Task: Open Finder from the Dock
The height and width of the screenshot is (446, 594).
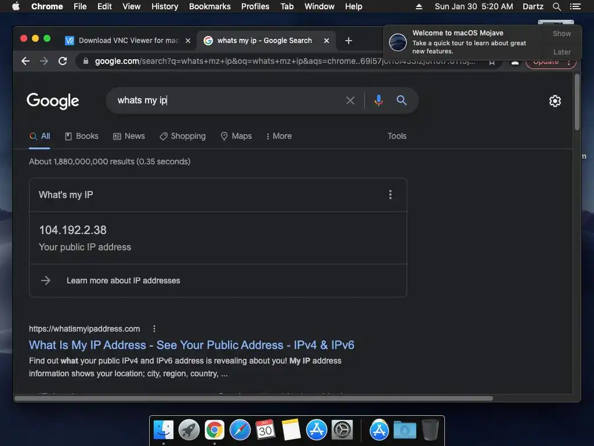Action: pos(164,430)
